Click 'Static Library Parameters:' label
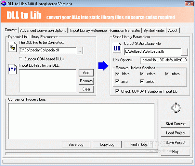The height and width of the screenshot is (166, 195). coord(131,37)
